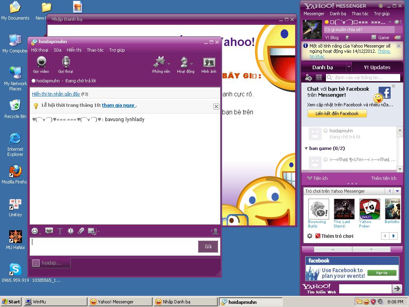Open Internet Explorer desktop icon
The image size is (409, 307).
(16, 138)
